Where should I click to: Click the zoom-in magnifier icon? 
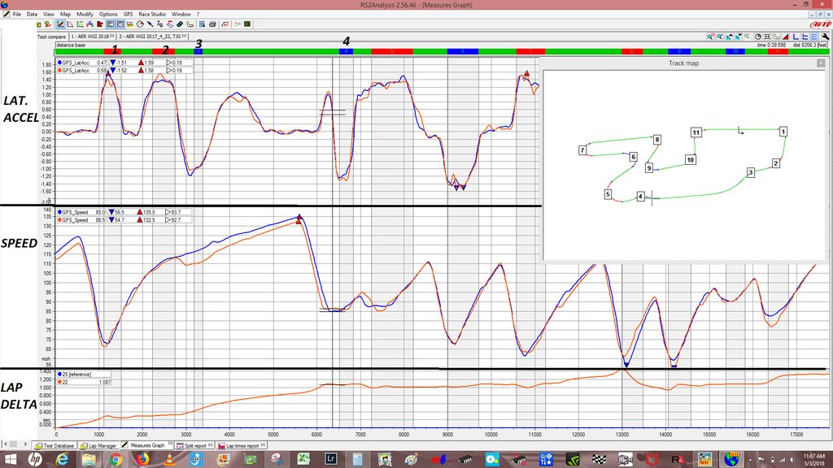point(710,37)
